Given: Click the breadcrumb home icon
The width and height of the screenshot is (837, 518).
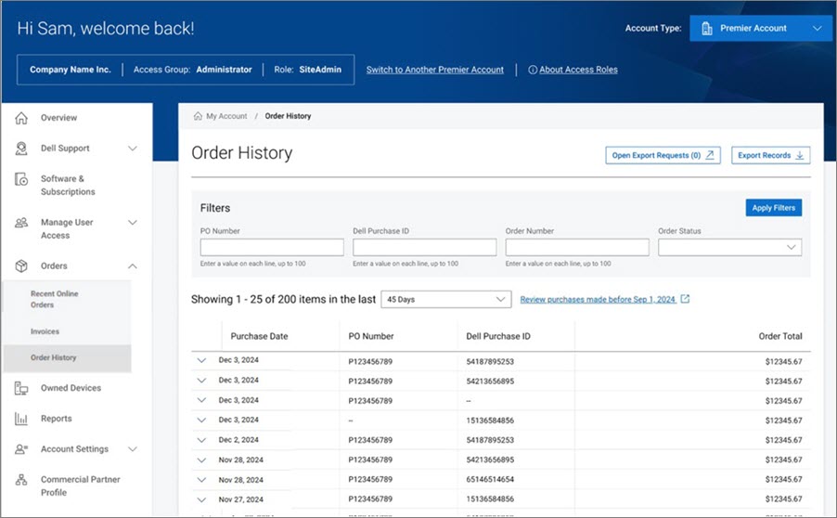Looking at the screenshot, I should 198,116.
